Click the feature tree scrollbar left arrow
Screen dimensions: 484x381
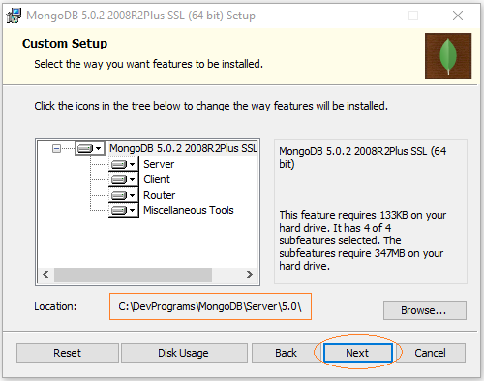(45, 275)
